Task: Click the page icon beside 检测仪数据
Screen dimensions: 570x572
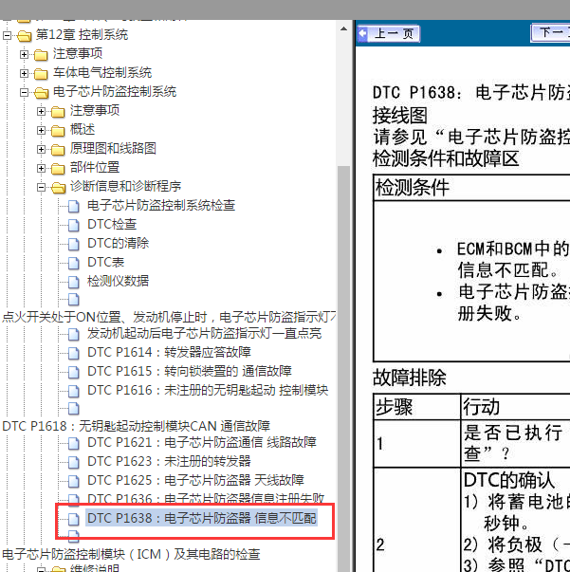Action: (x=74, y=283)
